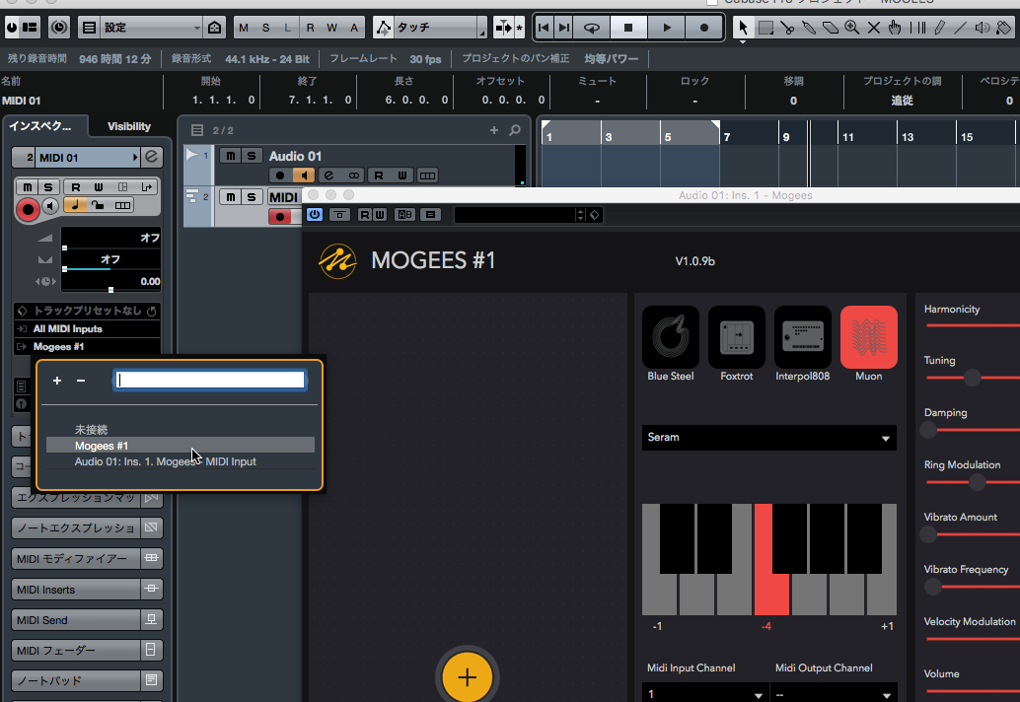1020x702 pixels.
Task: Select the Range Selection tool
Action: point(765,28)
